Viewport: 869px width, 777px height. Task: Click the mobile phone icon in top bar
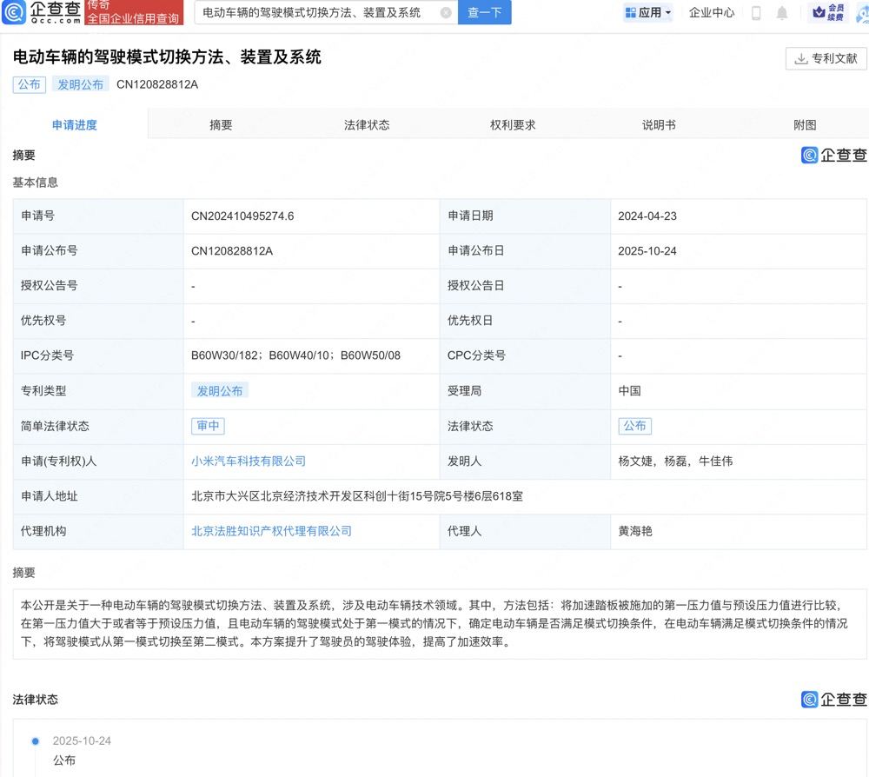(x=757, y=13)
